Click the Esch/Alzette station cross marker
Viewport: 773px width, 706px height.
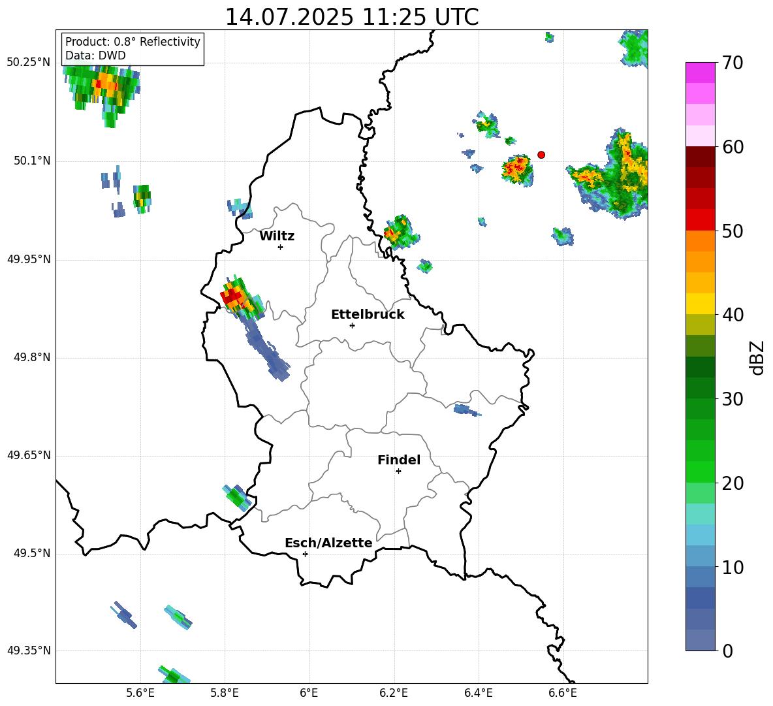coord(305,554)
